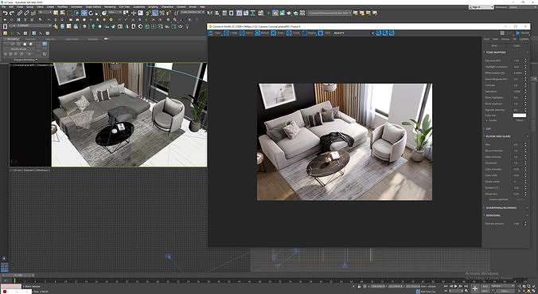Click the Undo arrow in main toolbar
This screenshot has width=538, height=294.
(x=5, y=13)
